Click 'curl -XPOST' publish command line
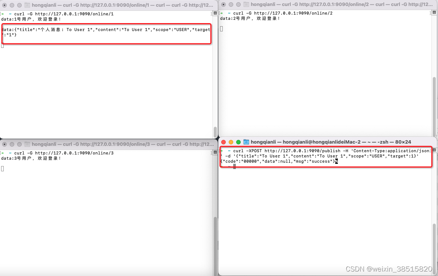The width and height of the screenshot is (438, 276). [331, 151]
